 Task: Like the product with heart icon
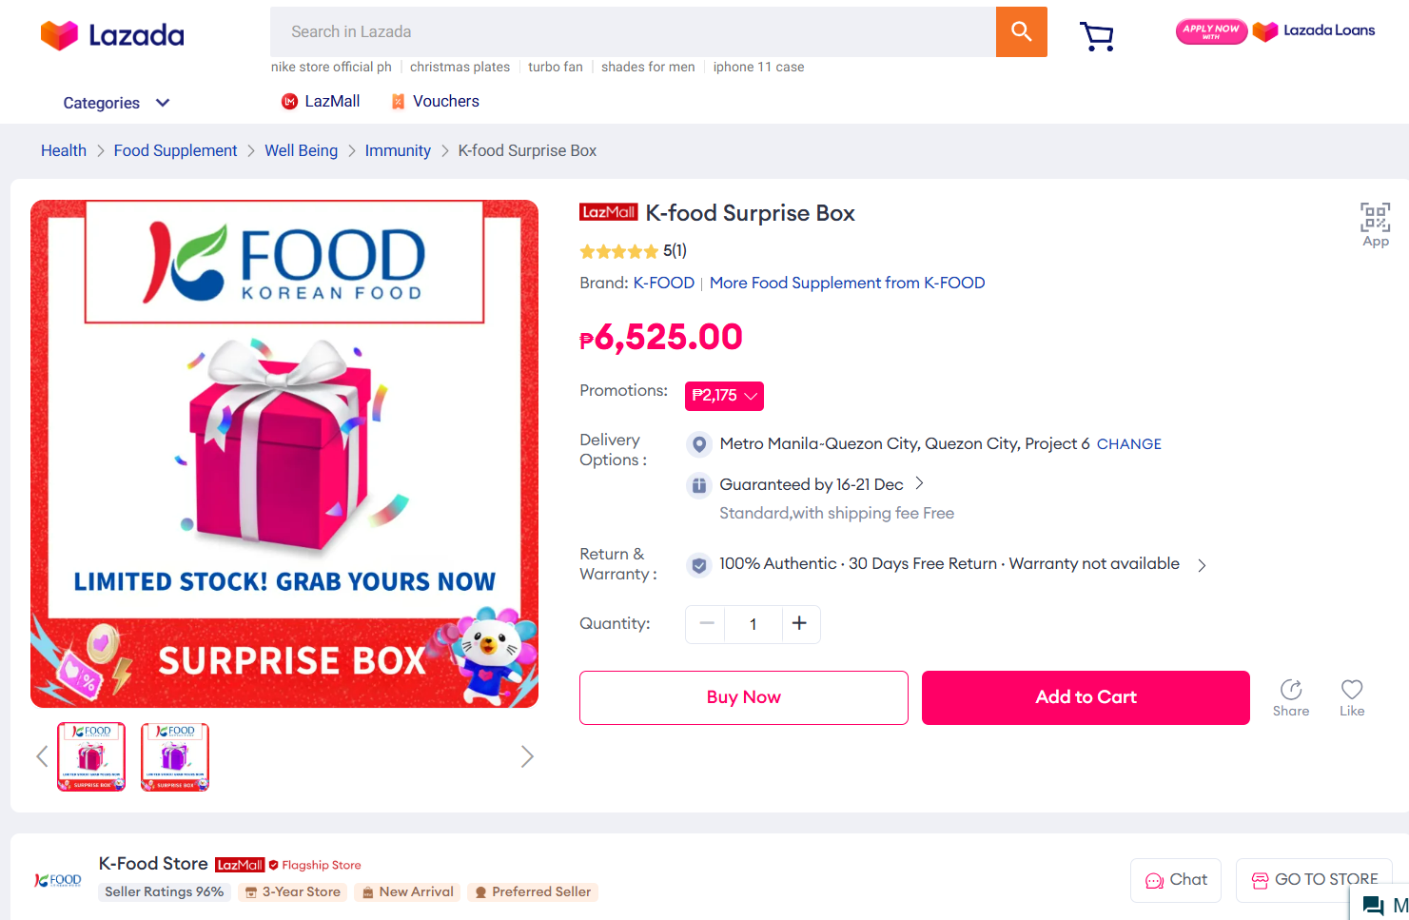[1352, 697]
